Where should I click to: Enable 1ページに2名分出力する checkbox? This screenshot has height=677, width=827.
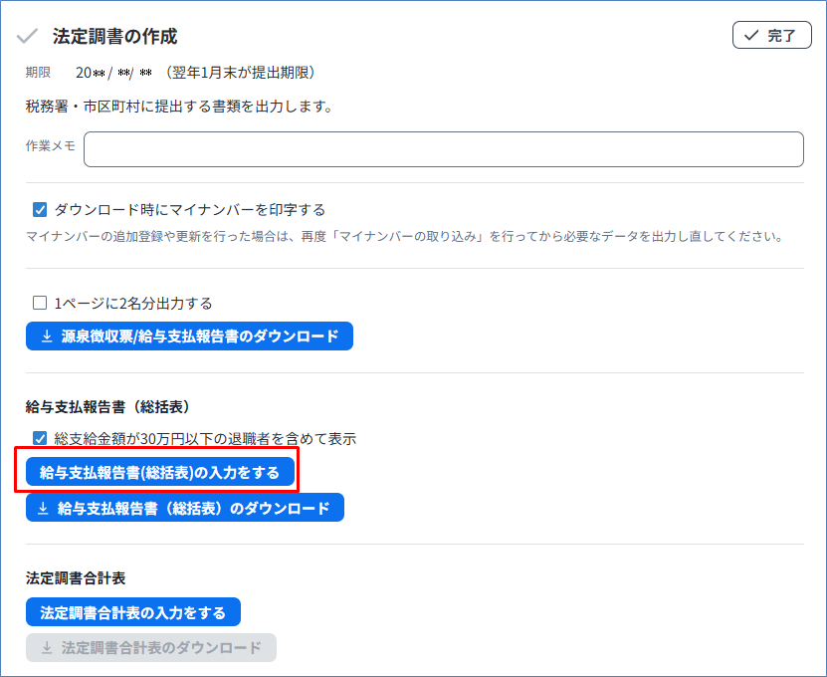tap(41, 303)
